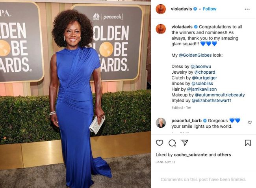This screenshot has width=256, height=188.
Task: Like the post with heart icon
Action: 160,143
